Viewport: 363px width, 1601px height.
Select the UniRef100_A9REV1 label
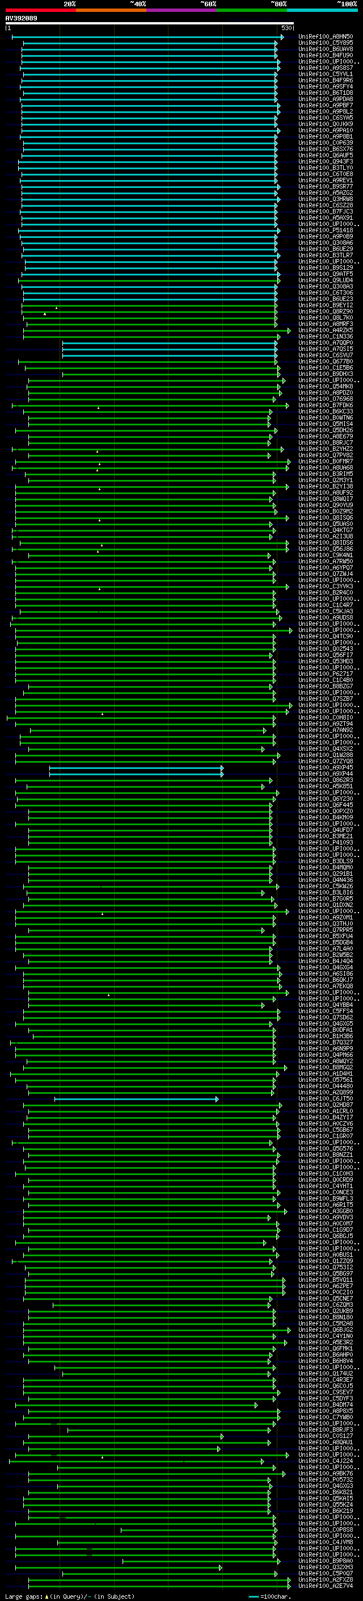(326, 180)
